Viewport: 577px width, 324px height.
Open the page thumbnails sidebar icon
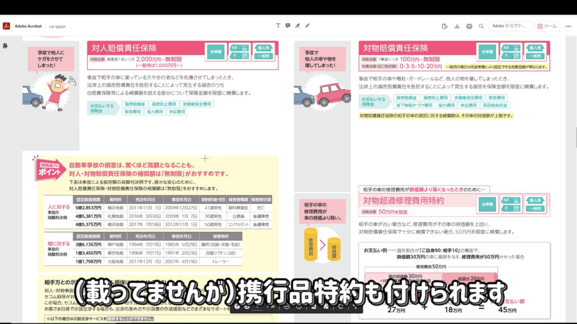pos(6,46)
